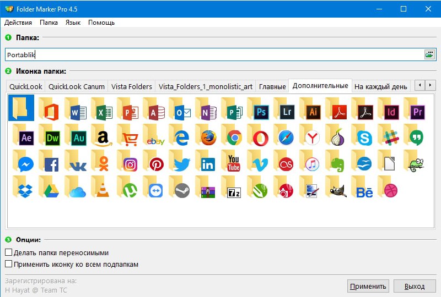The height and width of the screenshot is (297, 441).
Task: Open the Помощь menu
Action: click(101, 23)
